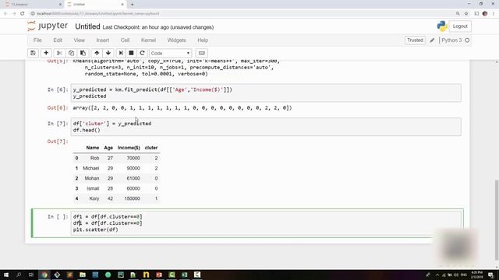Click the Python logo in the header
Viewport: 499px width, 280px height.
point(442,26)
